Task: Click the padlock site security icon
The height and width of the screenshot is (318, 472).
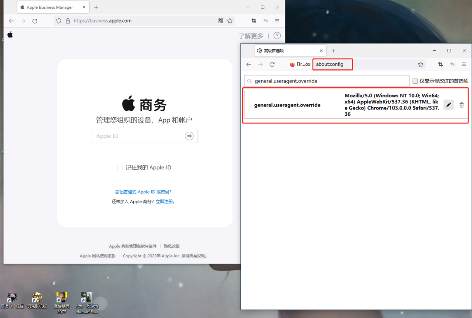Action: tap(68, 21)
